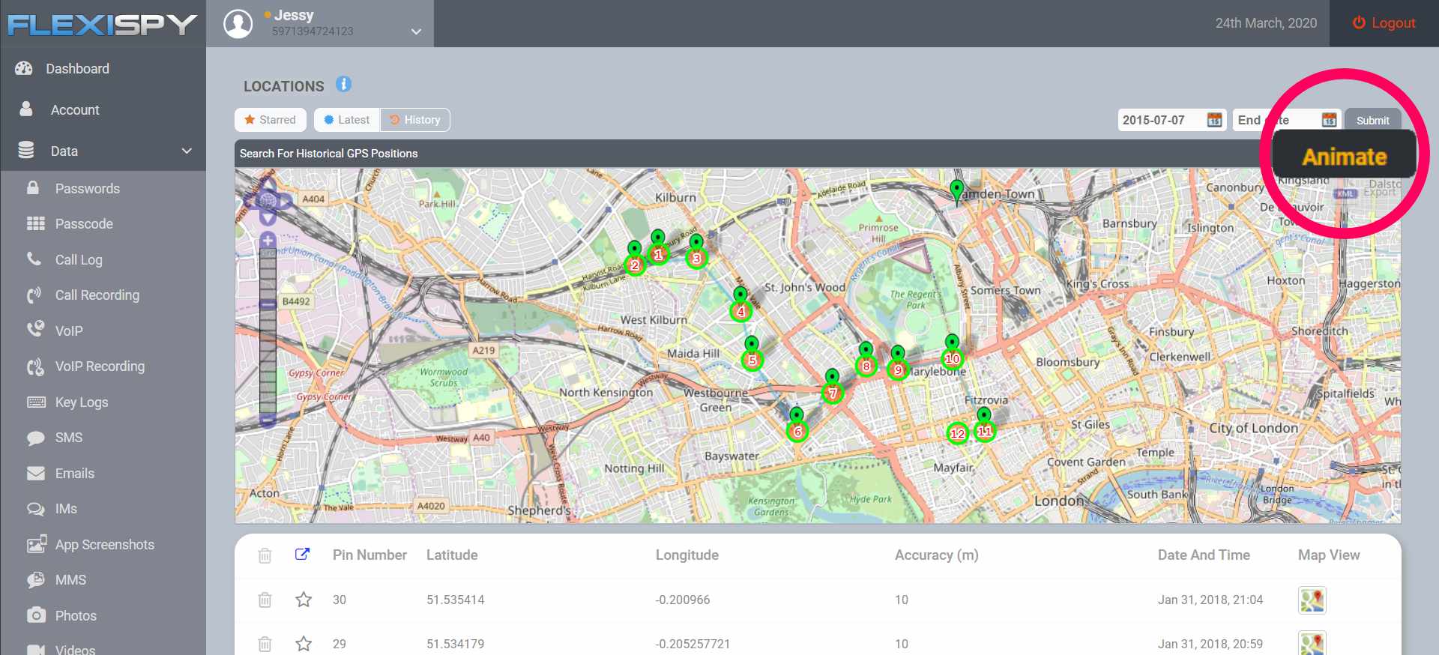View the Call Log entries
Viewport: 1439px width, 655px height.
(79, 259)
